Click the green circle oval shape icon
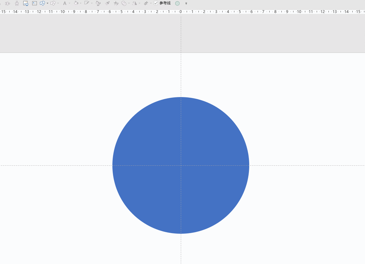 tap(177, 3)
